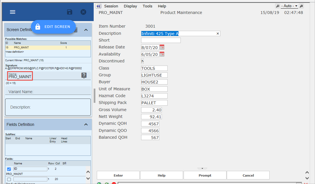Click the up chevron beside function buttons
The image size is (315, 184).
coord(307,173)
